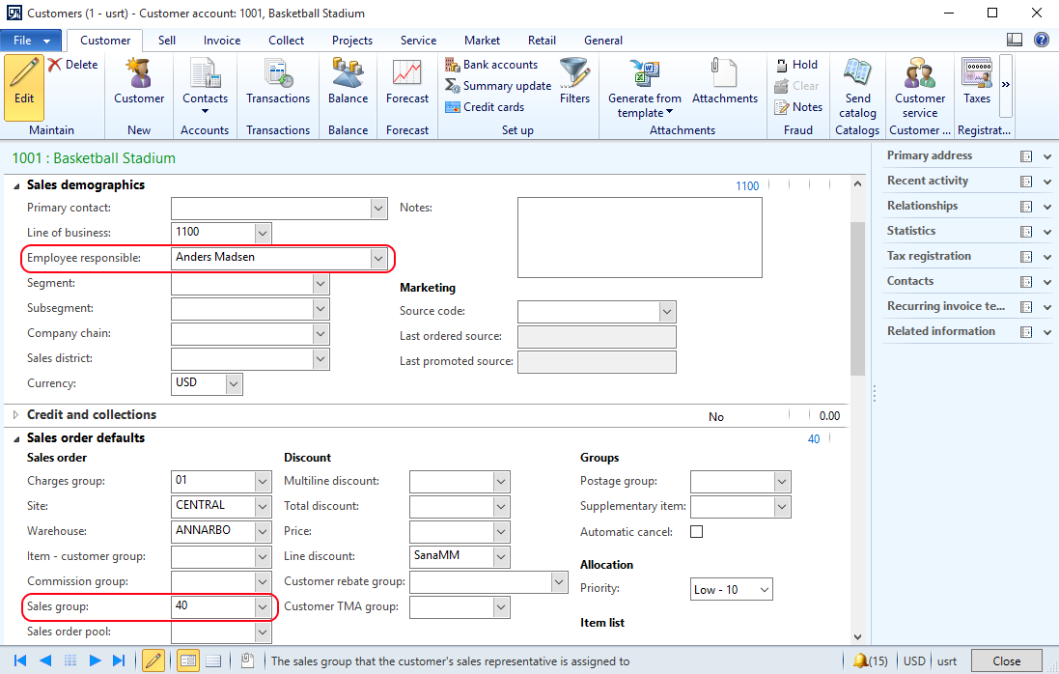Open customer Transactions
The image size is (1059, 674).
(x=278, y=81)
